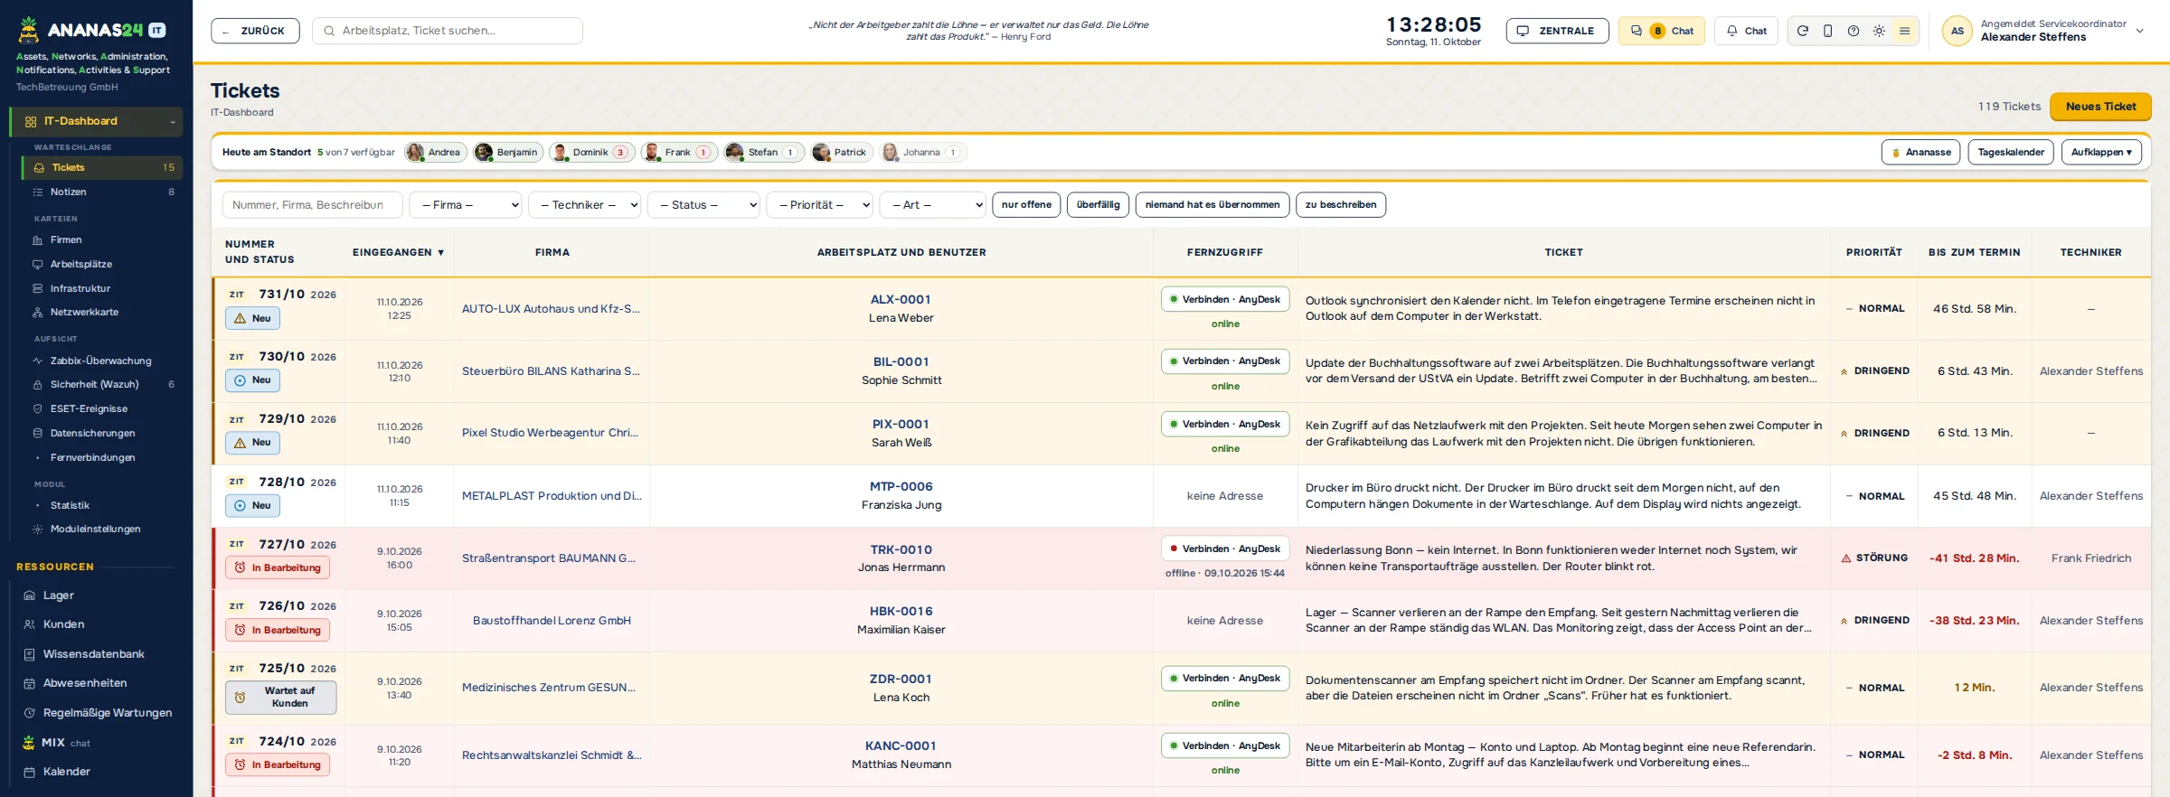2170x797 pixels.
Task: Collapse the IT-Dashboard sidebar section
Action: (x=173, y=122)
